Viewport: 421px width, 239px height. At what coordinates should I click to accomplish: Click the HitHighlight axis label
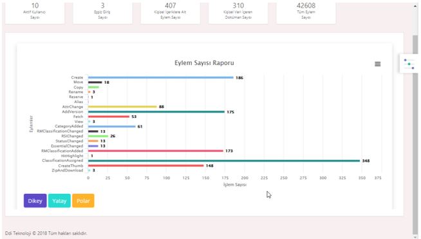[x=72, y=156]
